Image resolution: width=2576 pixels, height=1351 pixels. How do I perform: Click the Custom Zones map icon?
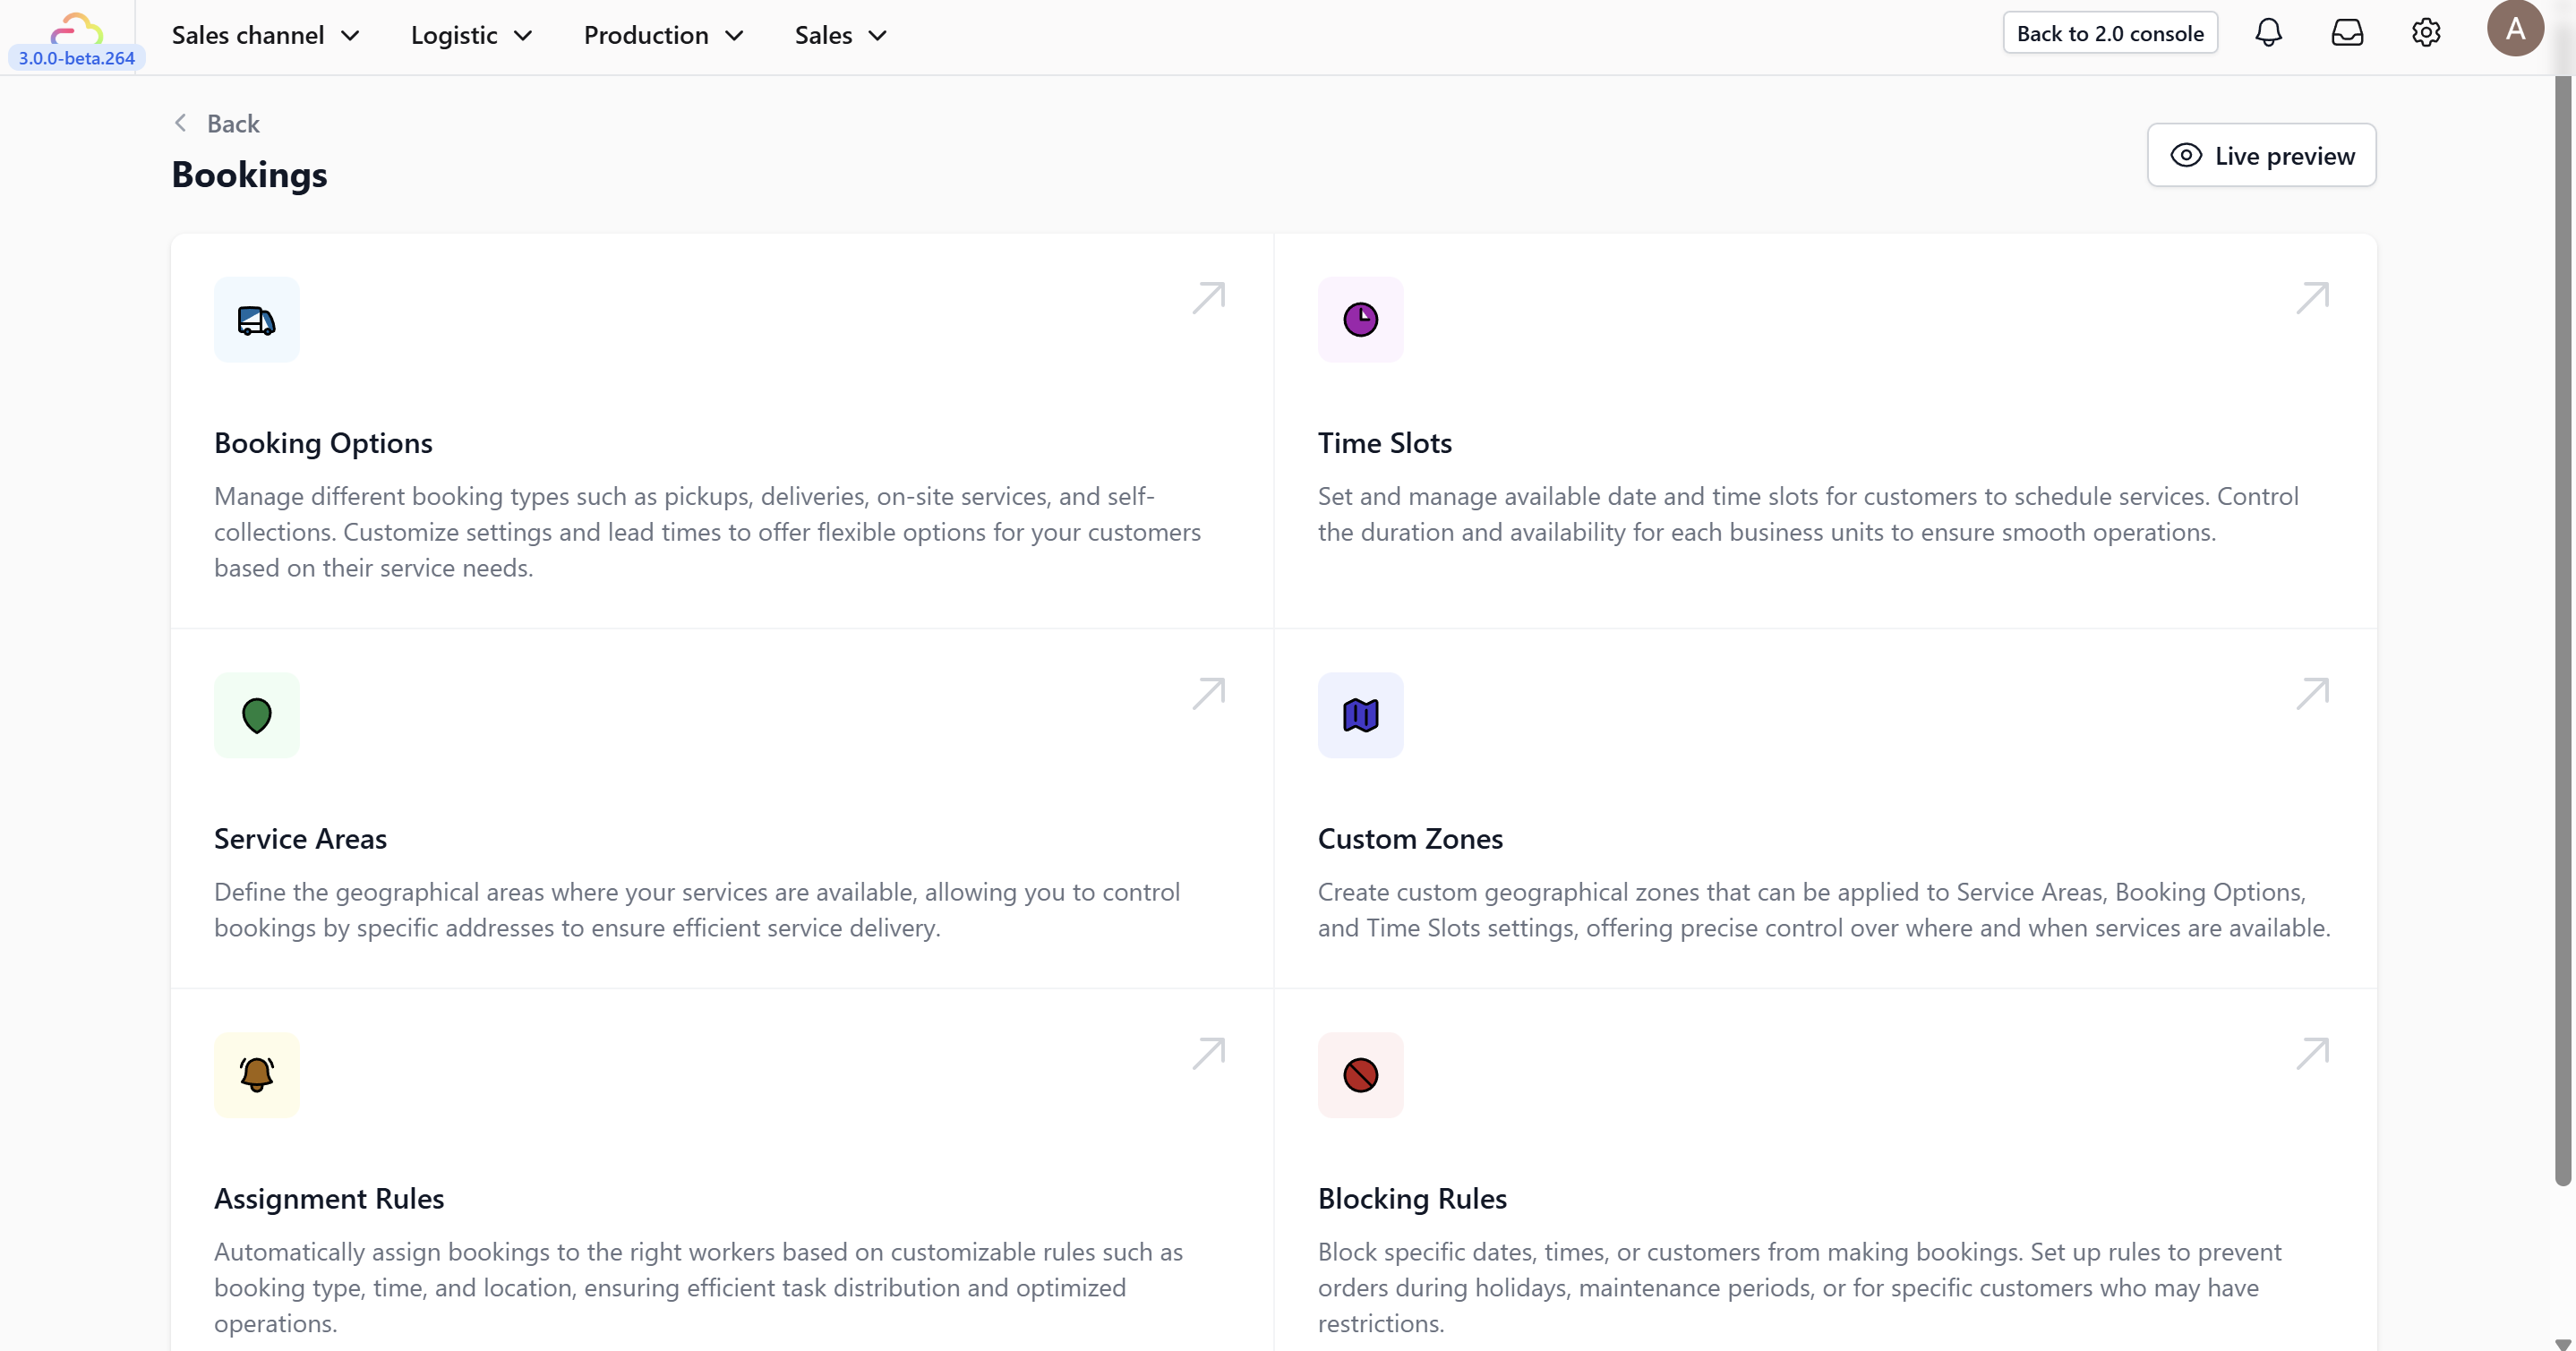point(1360,715)
